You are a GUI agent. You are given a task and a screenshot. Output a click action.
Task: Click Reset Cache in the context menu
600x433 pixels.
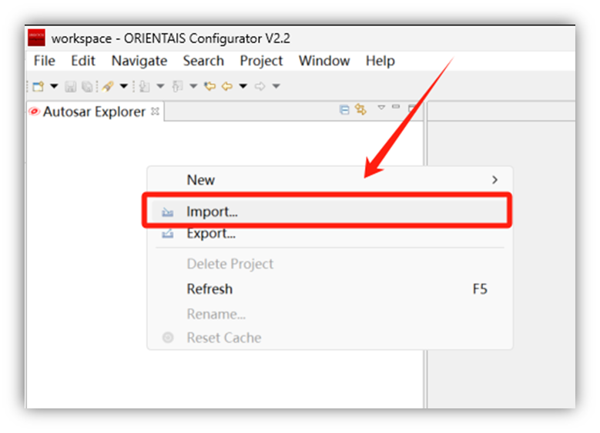pyautogui.click(x=330, y=338)
